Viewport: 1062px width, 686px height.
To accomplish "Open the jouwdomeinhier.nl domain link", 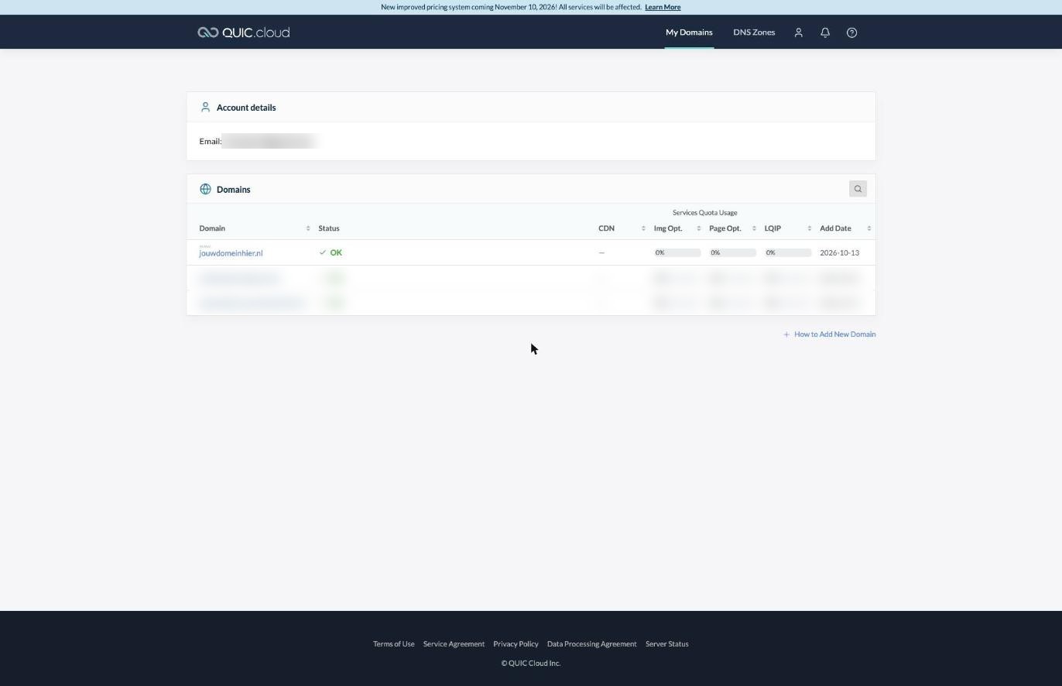I will [231, 253].
